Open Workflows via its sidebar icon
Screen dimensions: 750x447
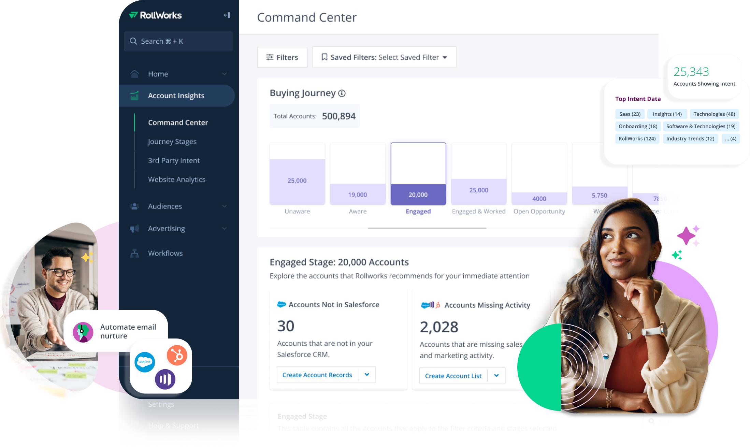(135, 253)
